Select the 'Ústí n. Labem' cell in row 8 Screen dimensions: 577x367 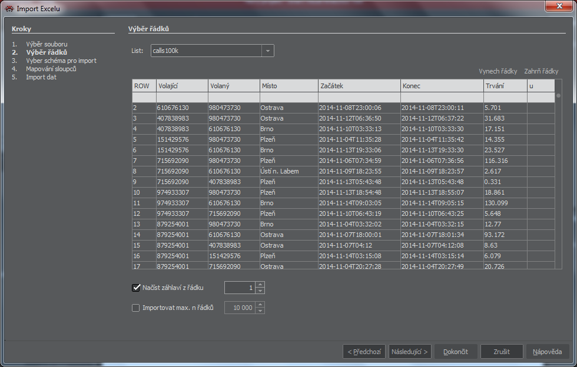coord(288,171)
